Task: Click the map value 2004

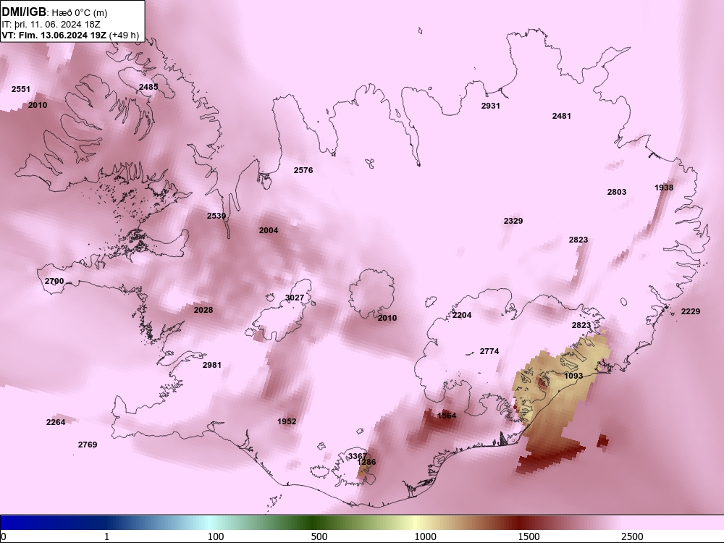Action: 269,230
